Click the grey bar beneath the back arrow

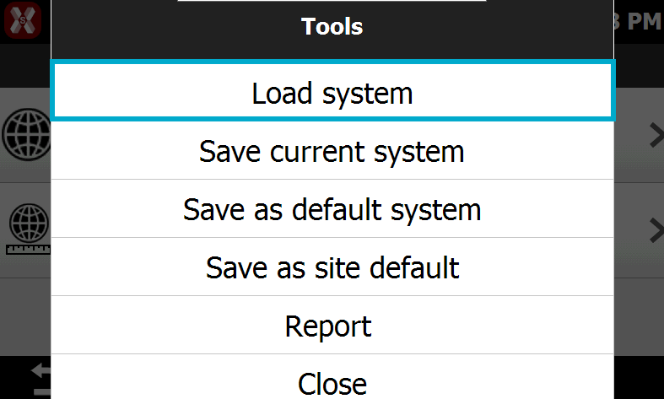[42, 392]
